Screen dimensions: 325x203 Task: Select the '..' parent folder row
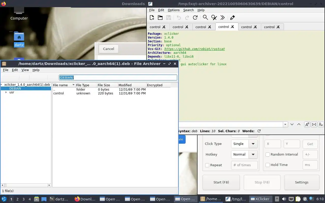click(111, 90)
